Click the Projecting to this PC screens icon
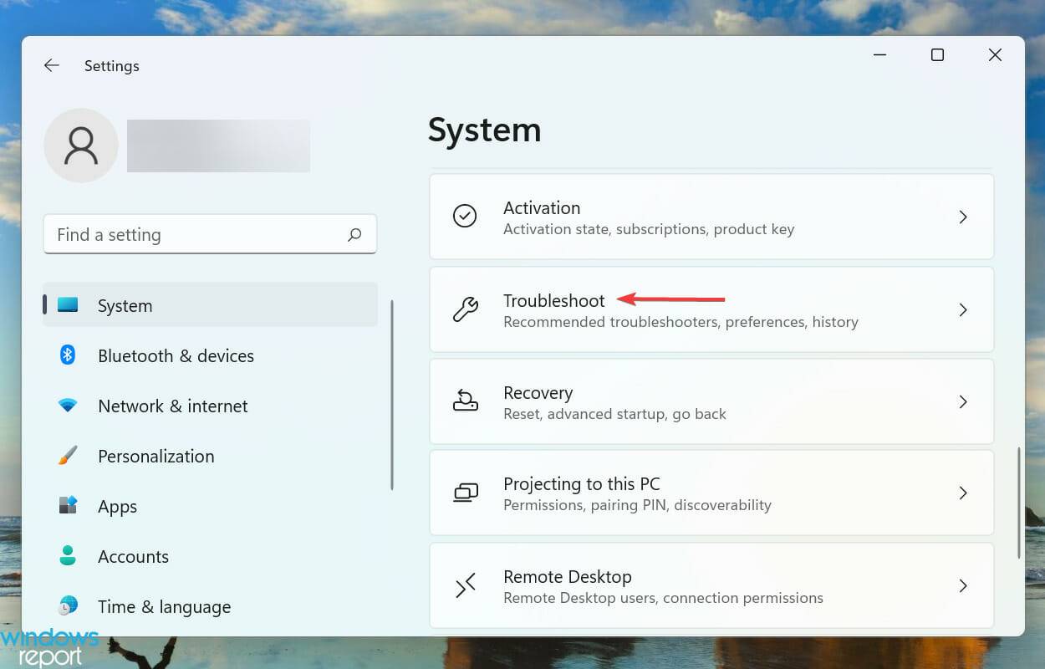This screenshot has width=1045, height=669. tap(466, 493)
